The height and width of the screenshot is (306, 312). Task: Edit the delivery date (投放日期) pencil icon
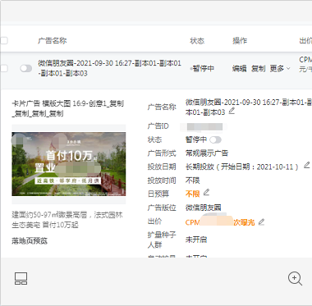[307, 165]
